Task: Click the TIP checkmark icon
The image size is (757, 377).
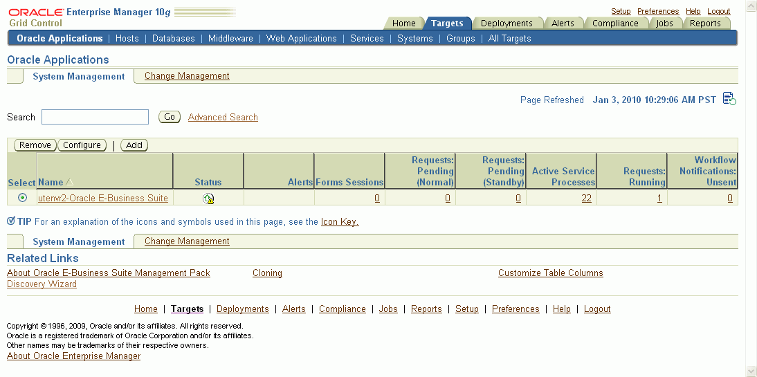Action: pyautogui.click(x=11, y=221)
